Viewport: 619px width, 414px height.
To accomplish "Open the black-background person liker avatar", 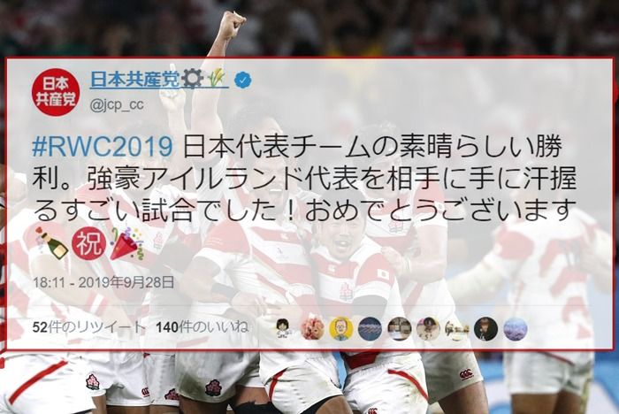I will tap(486, 328).
